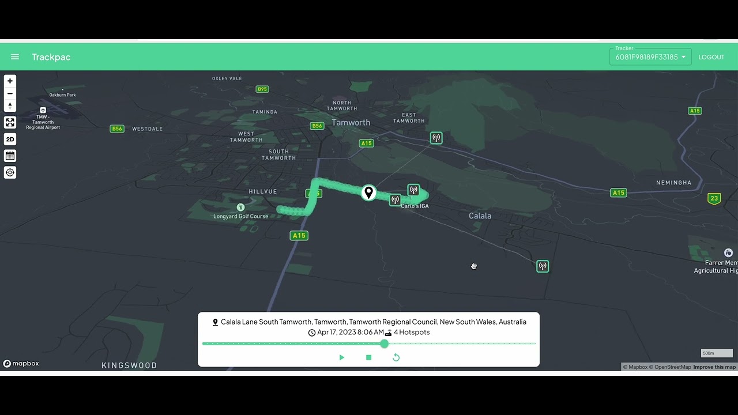The image size is (738, 415).
Task: Play the tracker route playback
Action: tap(341, 357)
